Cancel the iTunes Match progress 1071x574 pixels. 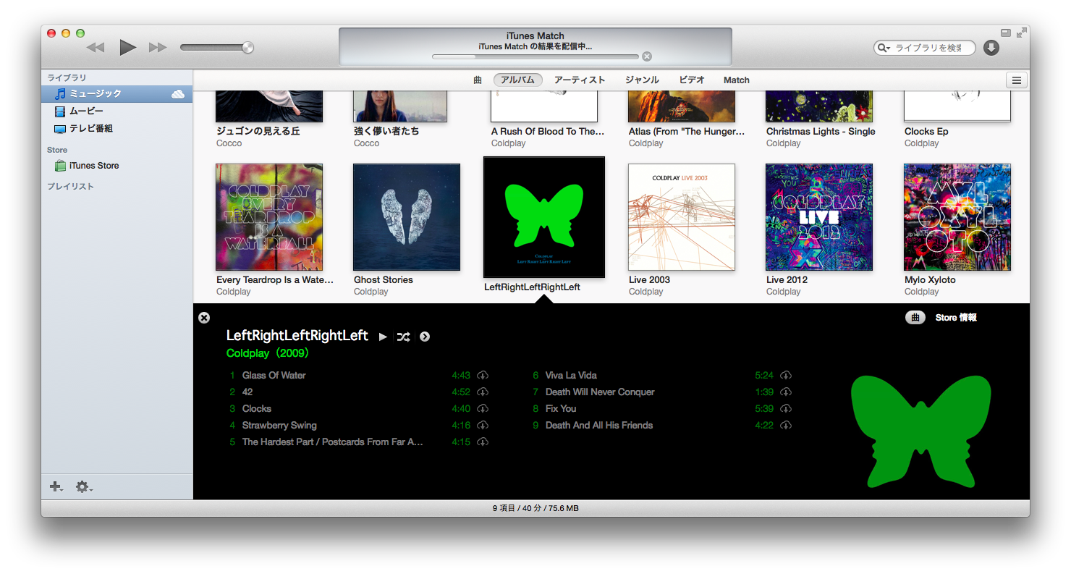click(647, 56)
